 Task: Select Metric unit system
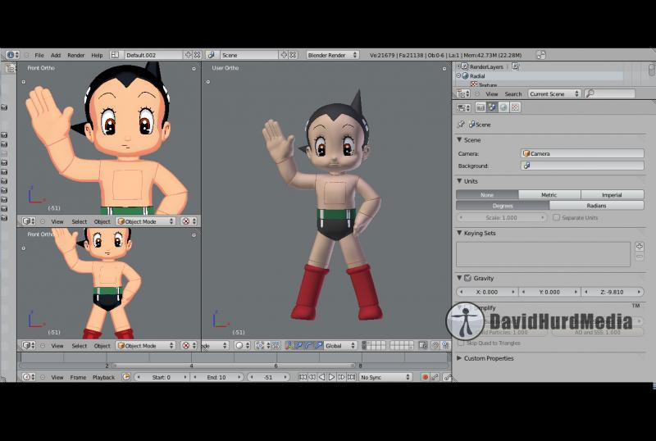coord(549,194)
